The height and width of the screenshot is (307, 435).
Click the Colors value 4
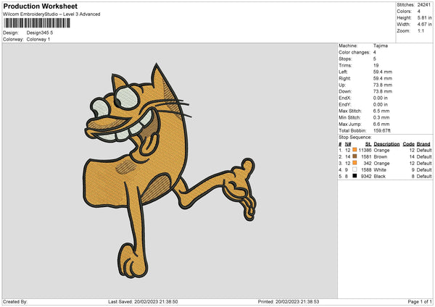[x=419, y=12]
